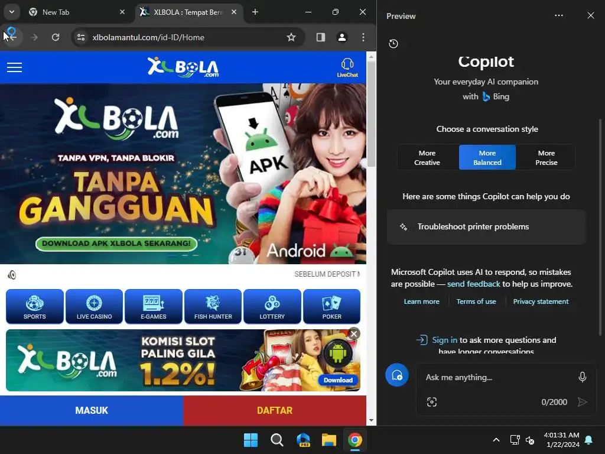Open Copilot Learn more link

point(421,301)
